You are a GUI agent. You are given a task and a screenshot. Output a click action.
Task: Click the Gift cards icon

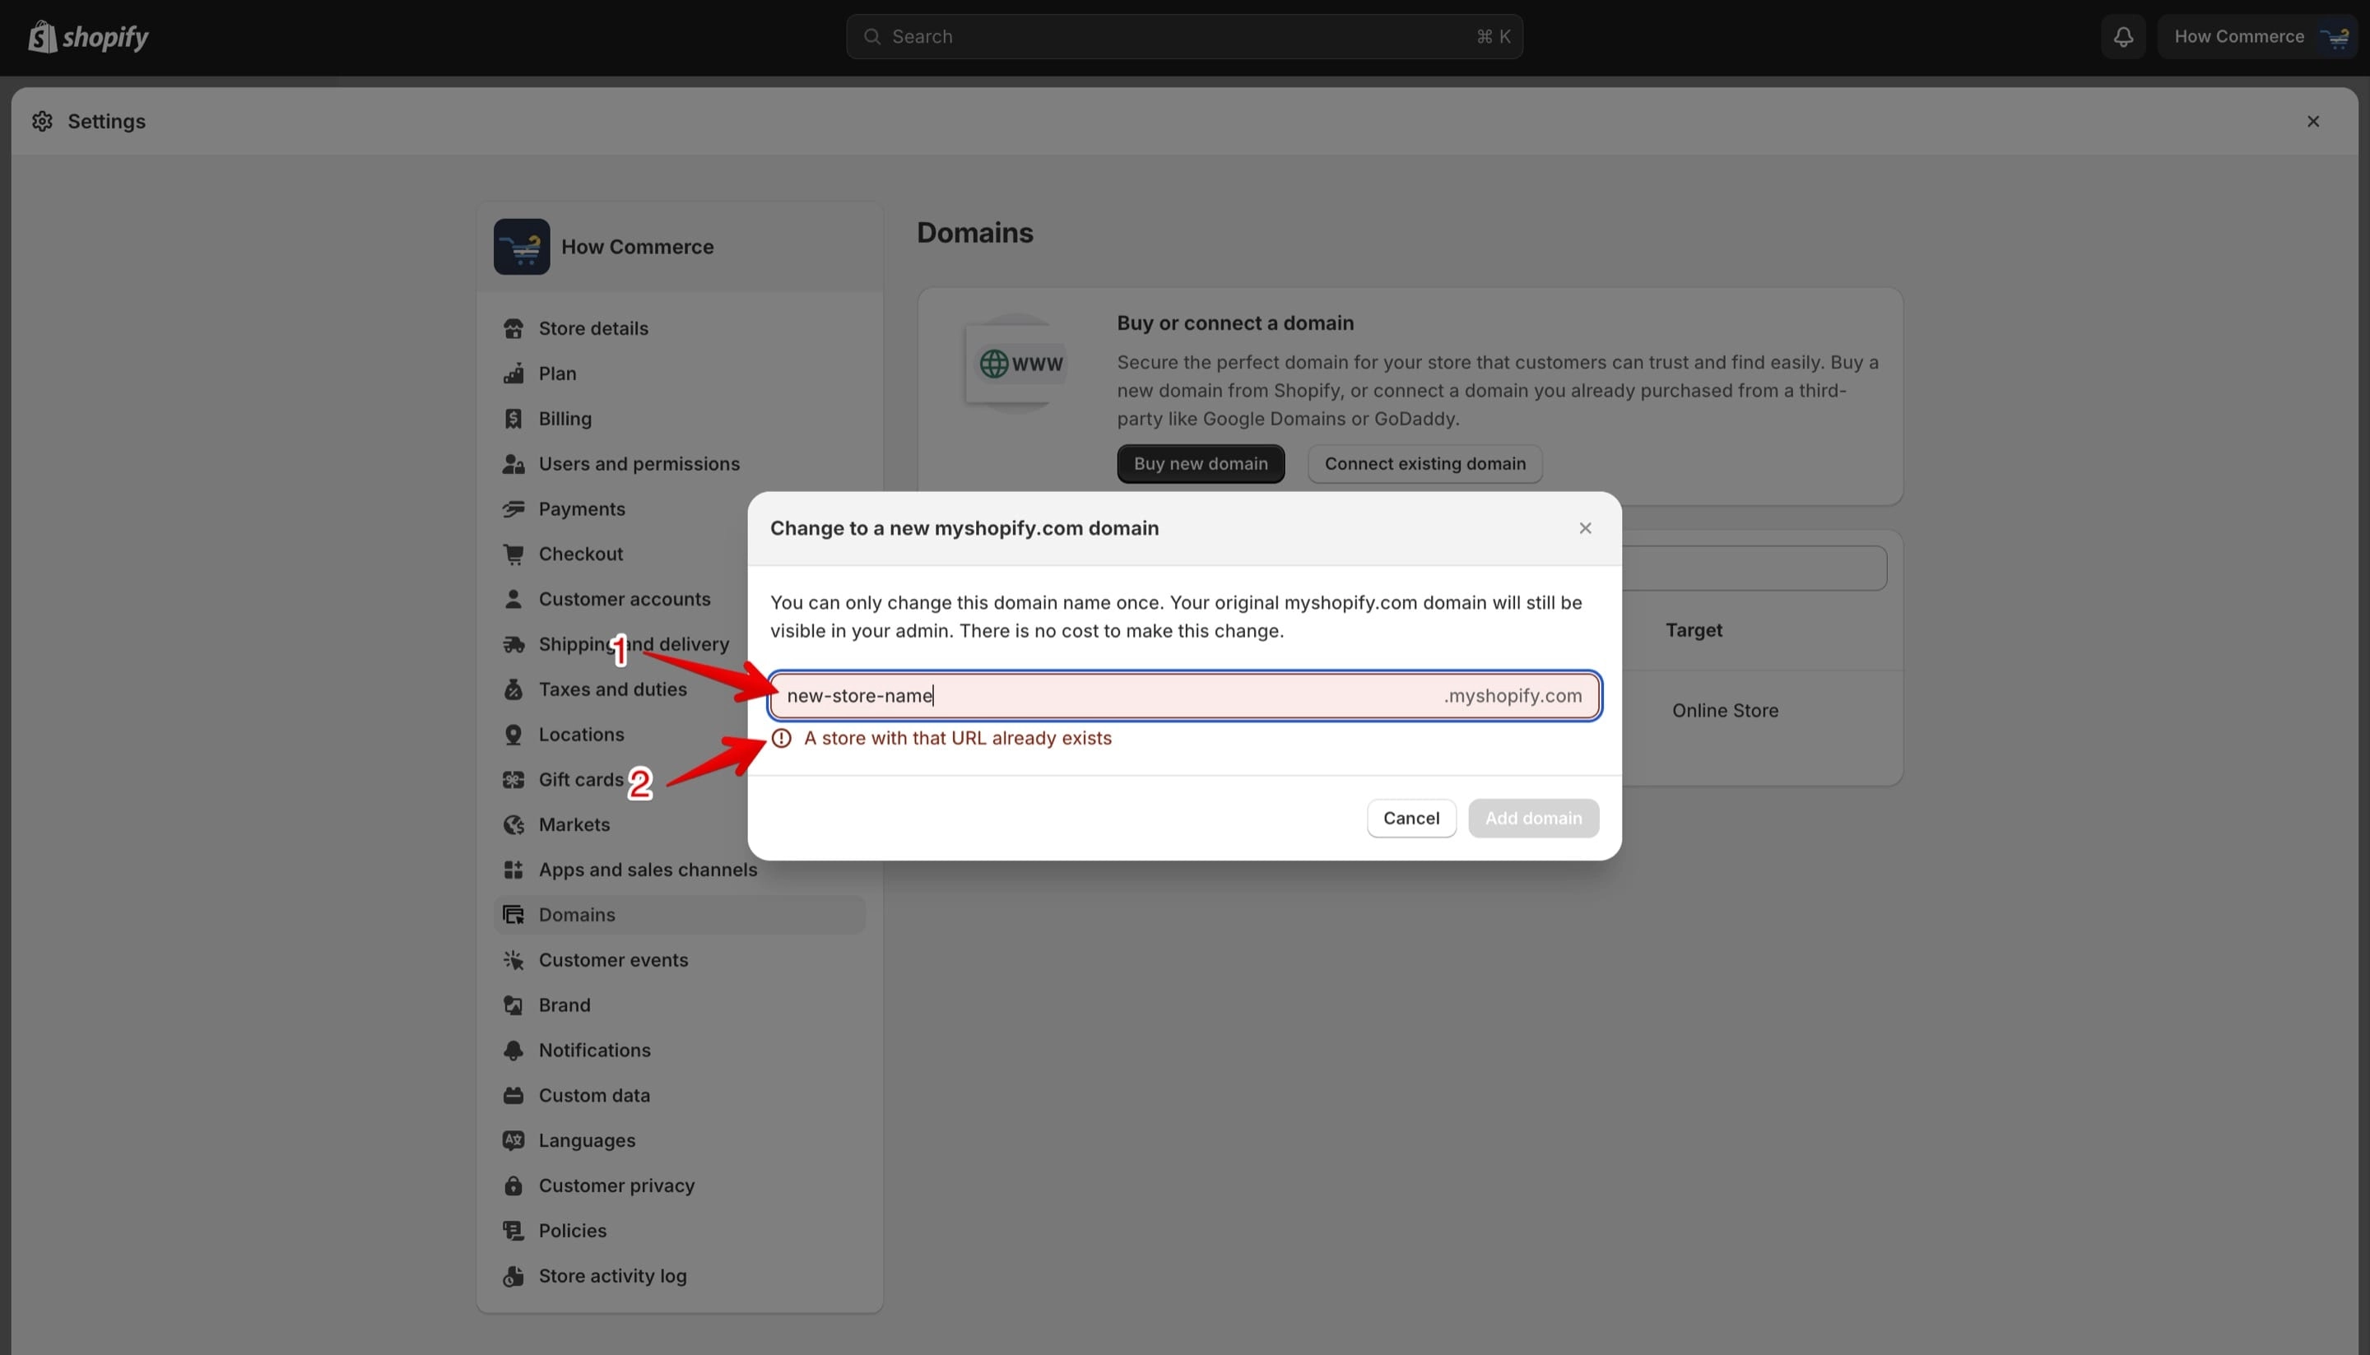point(513,780)
